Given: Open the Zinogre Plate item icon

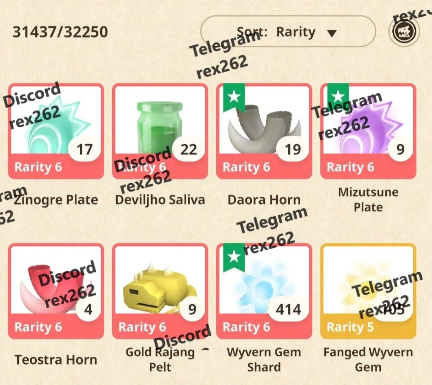Looking at the screenshot, I should (x=56, y=131).
